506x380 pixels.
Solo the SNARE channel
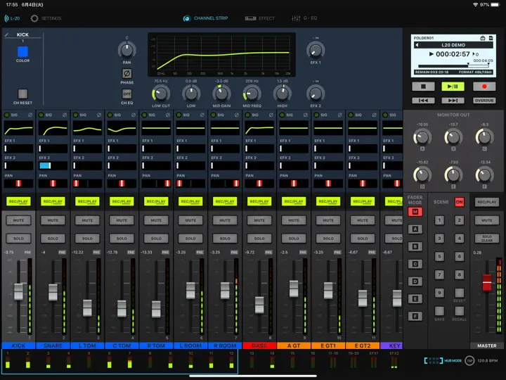(x=53, y=239)
